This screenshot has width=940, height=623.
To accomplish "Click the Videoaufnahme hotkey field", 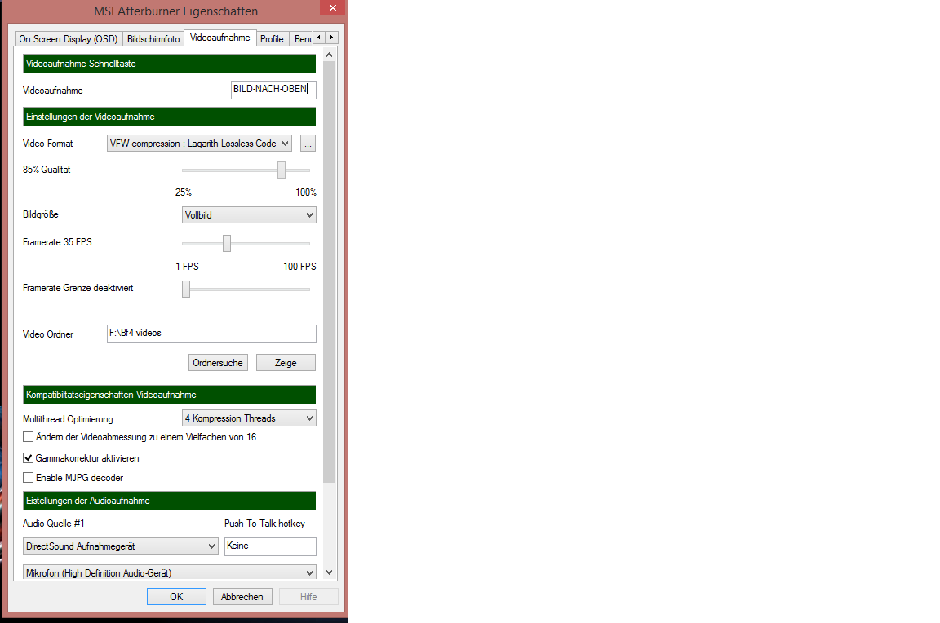I will point(273,89).
